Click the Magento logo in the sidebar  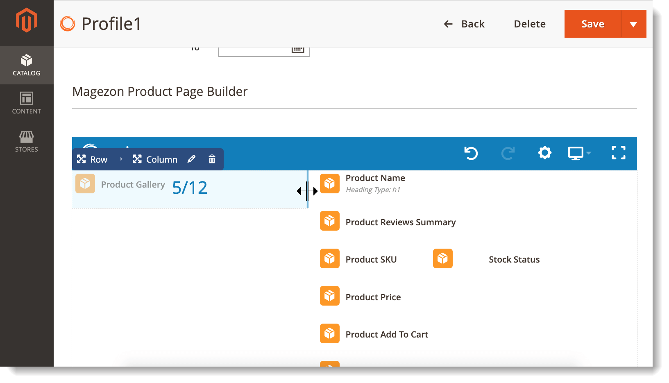[26, 19]
